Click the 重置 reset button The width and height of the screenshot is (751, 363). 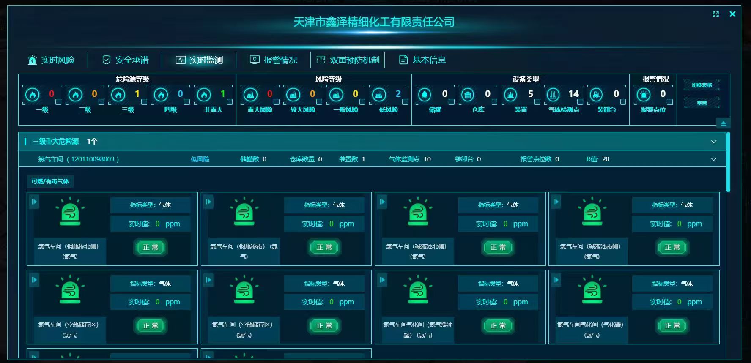pos(702,103)
